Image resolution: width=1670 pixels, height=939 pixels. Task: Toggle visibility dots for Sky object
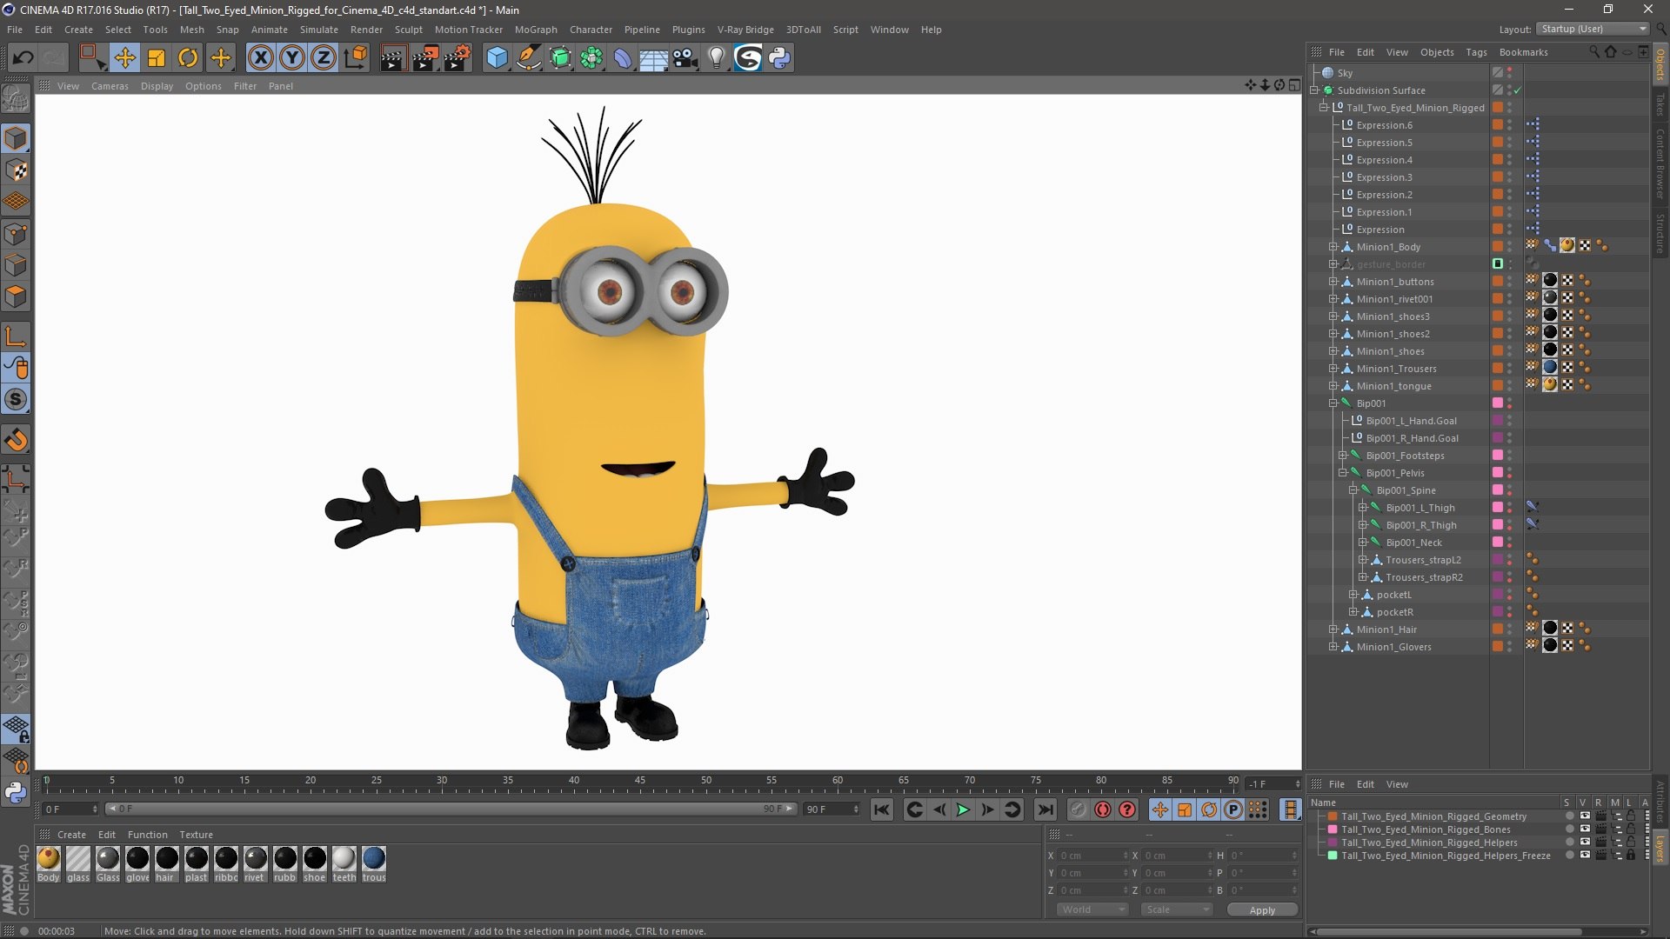[x=1510, y=73]
